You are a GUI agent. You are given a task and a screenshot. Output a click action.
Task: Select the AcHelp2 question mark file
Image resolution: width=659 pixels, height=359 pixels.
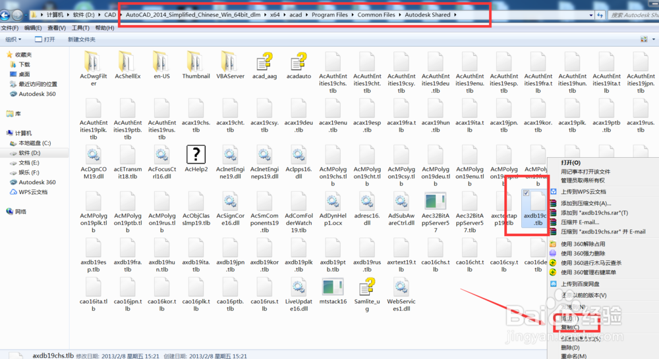196,155
